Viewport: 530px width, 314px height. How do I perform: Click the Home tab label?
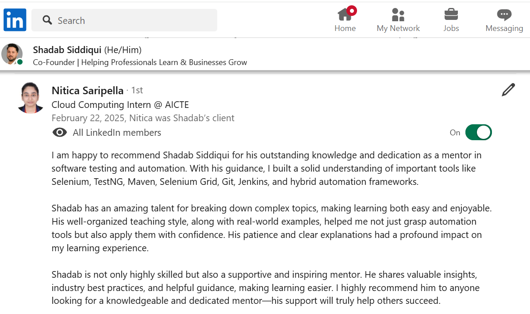[x=345, y=28]
